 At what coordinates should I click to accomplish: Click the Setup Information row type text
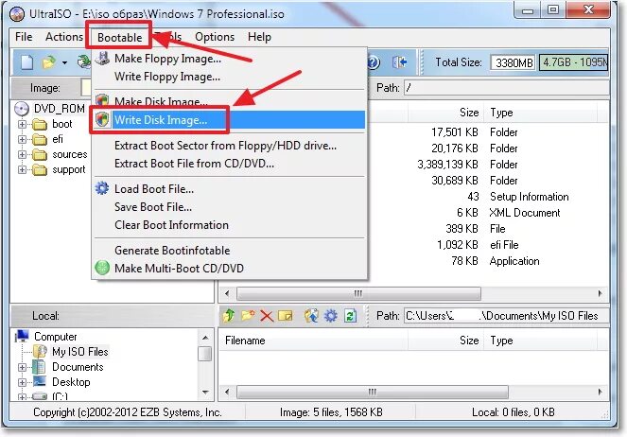point(529,197)
